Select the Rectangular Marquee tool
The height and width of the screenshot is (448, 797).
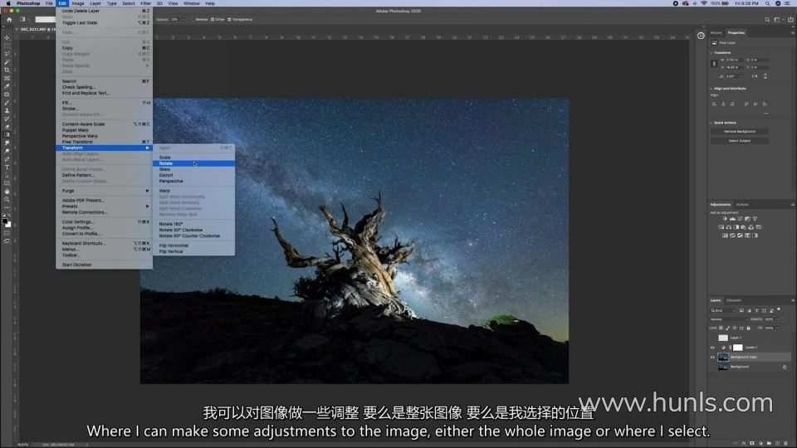[7, 46]
